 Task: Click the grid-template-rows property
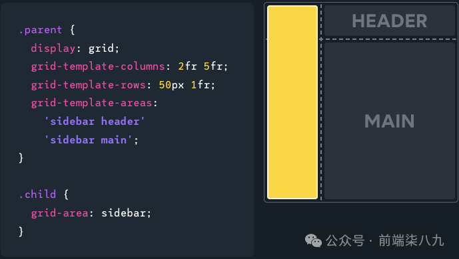pyautogui.click(x=89, y=85)
